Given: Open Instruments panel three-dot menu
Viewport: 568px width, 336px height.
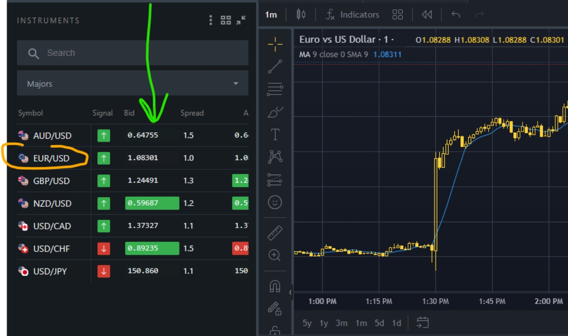Looking at the screenshot, I should point(211,20).
